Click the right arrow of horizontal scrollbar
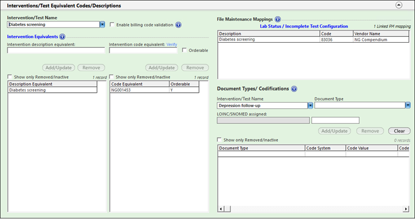Image resolution: width=415 pixels, height=219 pixels. [406, 209]
